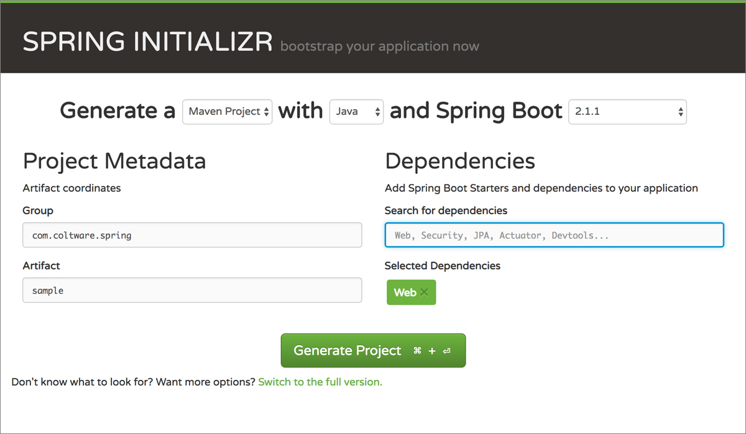Click the plus (+) symbol on Generate Project
This screenshot has width=746, height=434.
point(432,351)
